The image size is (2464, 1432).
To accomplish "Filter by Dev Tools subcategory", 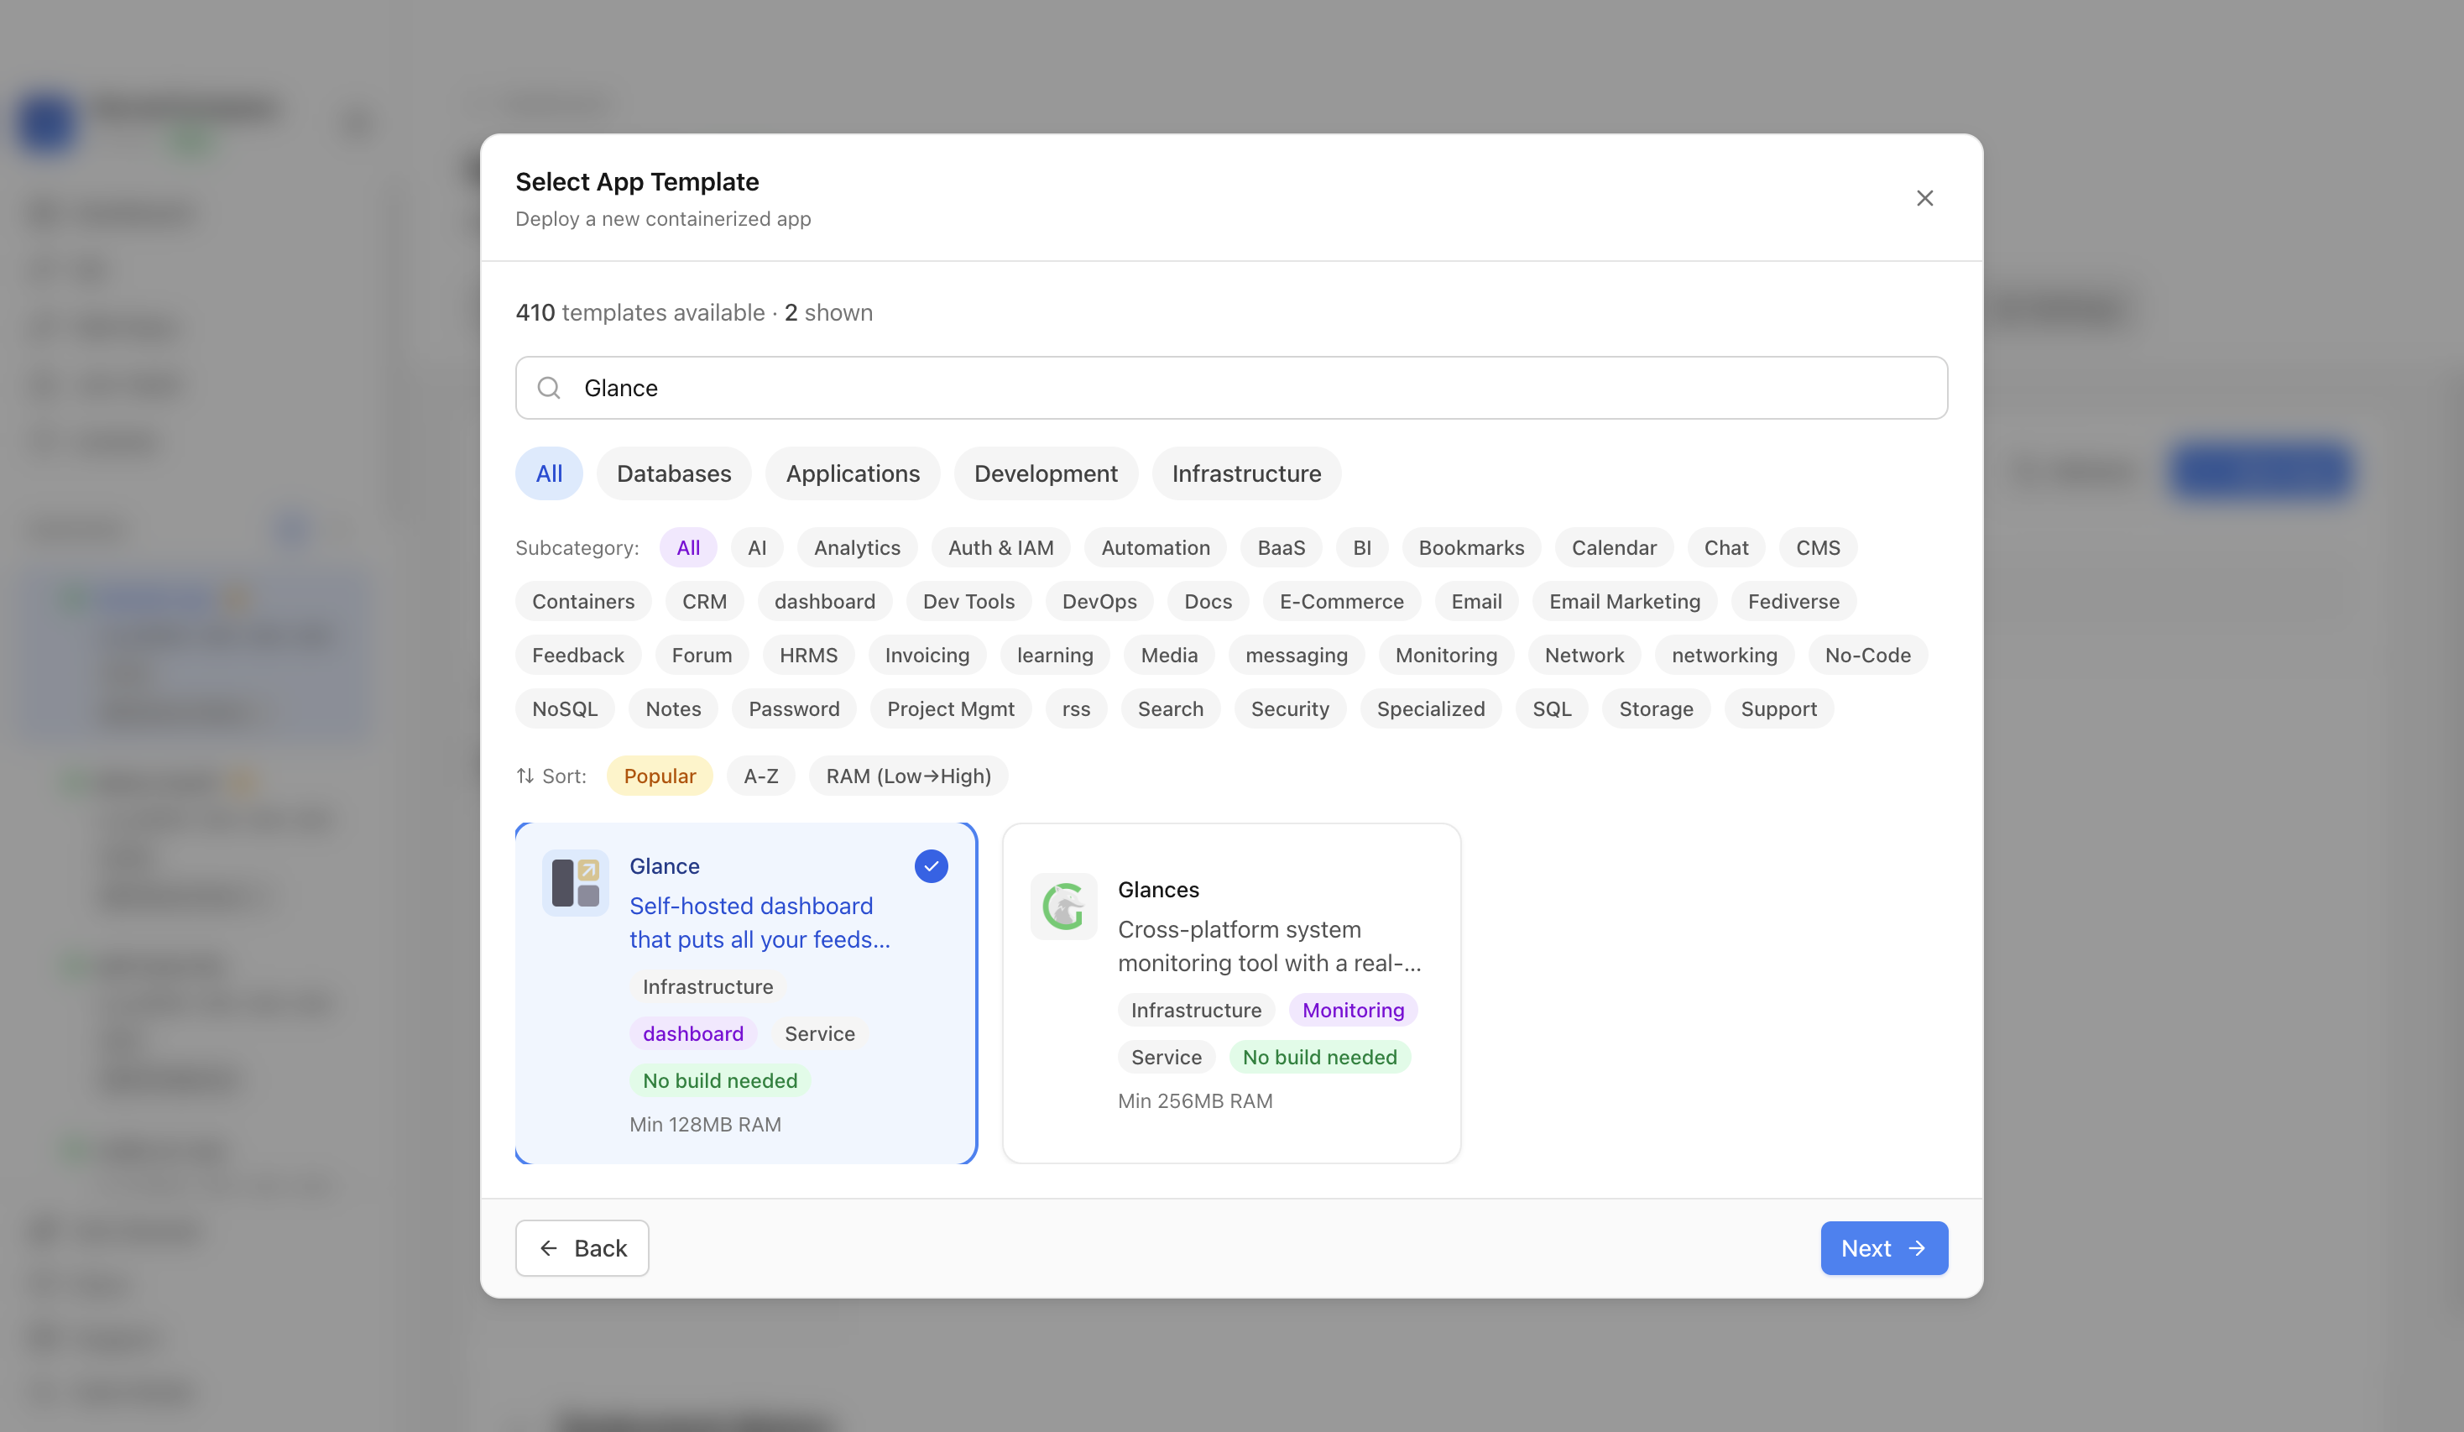I will coord(969,602).
